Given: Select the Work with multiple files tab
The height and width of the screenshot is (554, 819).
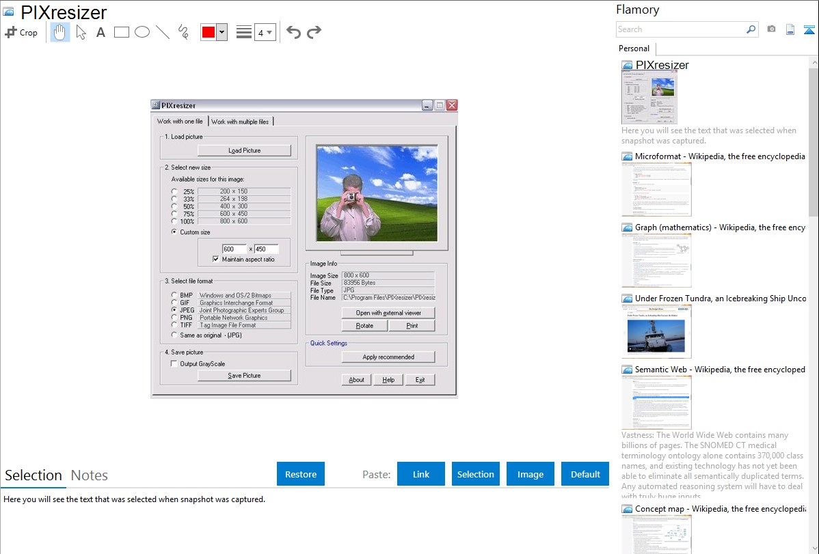Looking at the screenshot, I should 240,122.
